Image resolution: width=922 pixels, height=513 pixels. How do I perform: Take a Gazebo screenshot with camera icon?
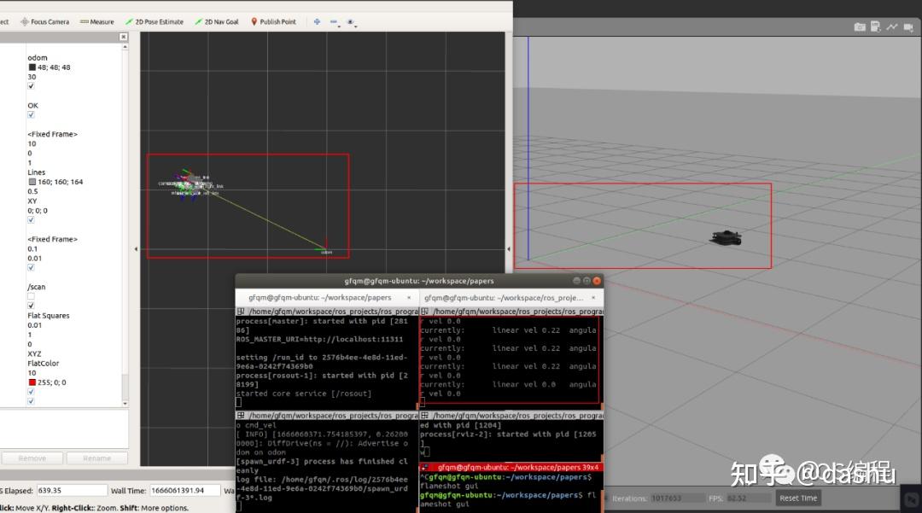(860, 27)
